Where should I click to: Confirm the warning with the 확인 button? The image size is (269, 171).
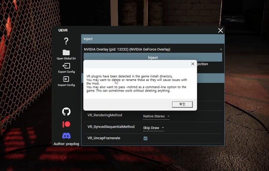tap(182, 104)
